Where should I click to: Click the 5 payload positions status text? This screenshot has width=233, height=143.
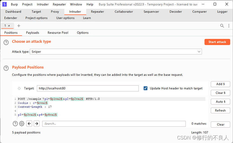[26, 133]
